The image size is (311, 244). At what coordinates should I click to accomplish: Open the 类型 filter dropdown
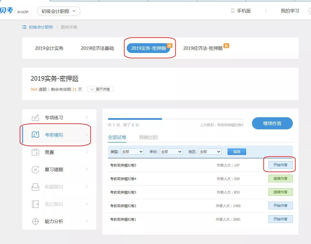click(x=132, y=152)
